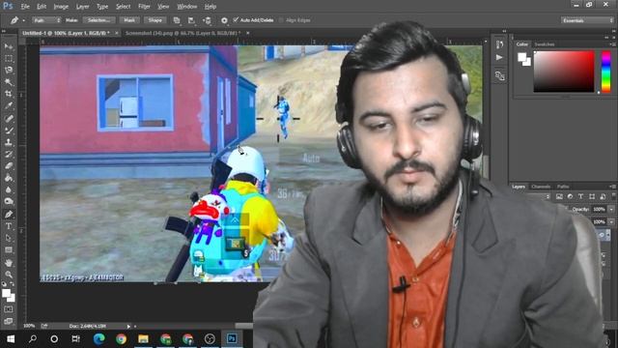The height and width of the screenshot is (348, 618).
Task: Select the Rectangular Marquee tool
Action: [x=9, y=58]
